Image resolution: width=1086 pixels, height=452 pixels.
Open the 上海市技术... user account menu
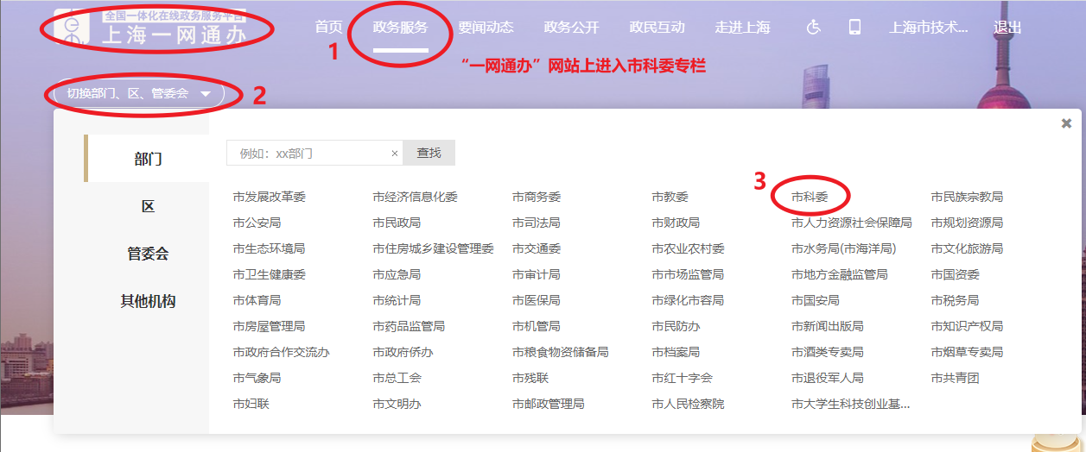pos(928,27)
